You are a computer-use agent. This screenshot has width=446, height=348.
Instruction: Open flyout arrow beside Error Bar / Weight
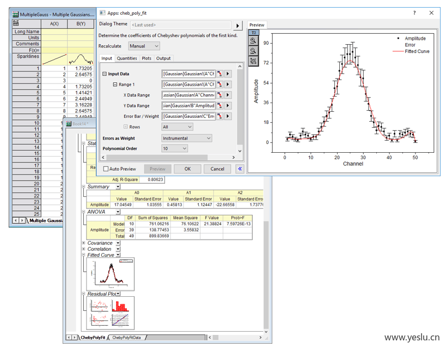pos(228,116)
